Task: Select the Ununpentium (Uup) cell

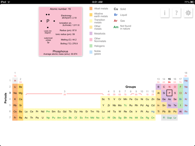Action: (x=169, y=118)
